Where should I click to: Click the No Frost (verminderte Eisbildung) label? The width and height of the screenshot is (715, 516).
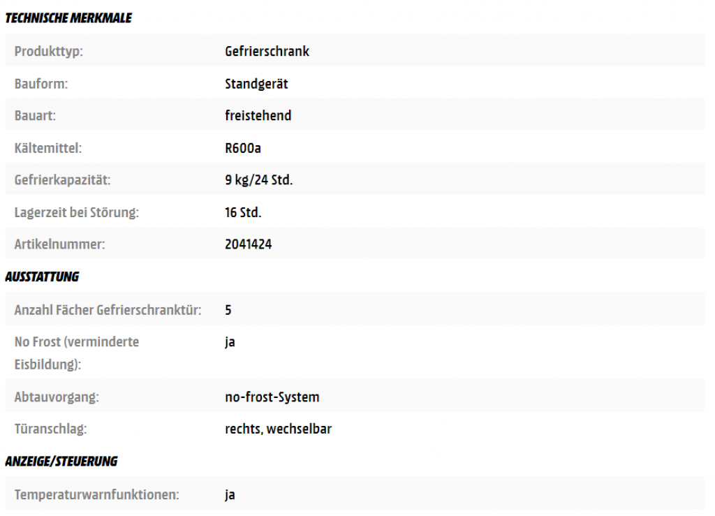pos(76,353)
